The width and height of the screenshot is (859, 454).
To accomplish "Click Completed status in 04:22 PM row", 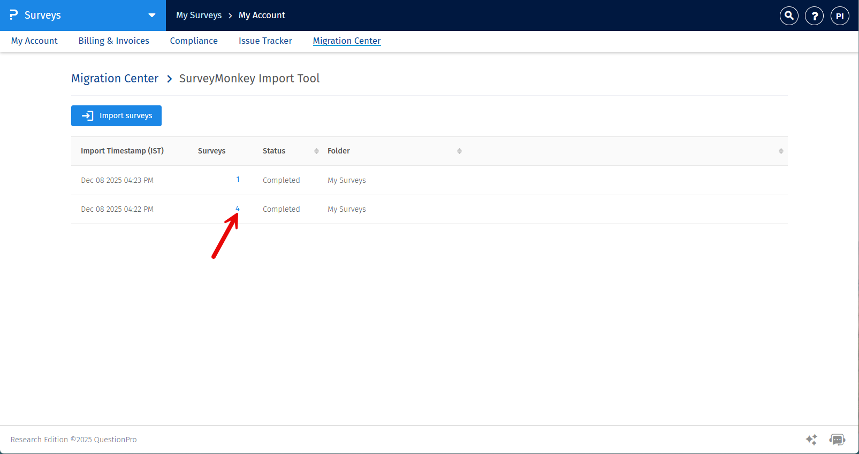I will (x=282, y=209).
